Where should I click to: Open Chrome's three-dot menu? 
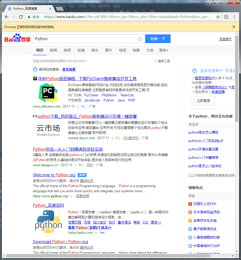click(x=234, y=17)
